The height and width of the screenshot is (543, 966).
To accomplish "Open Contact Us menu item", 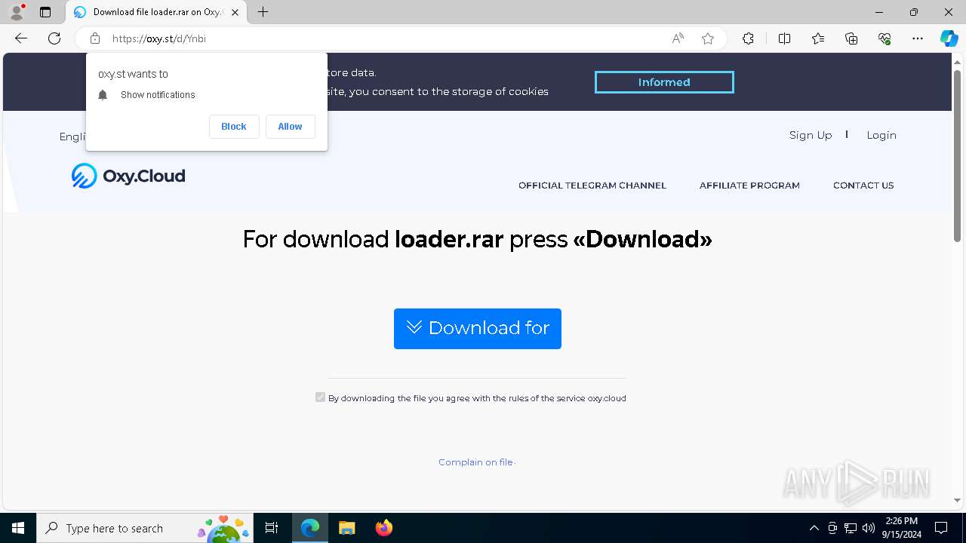I will pyautogui.click(x=863, y=185).
